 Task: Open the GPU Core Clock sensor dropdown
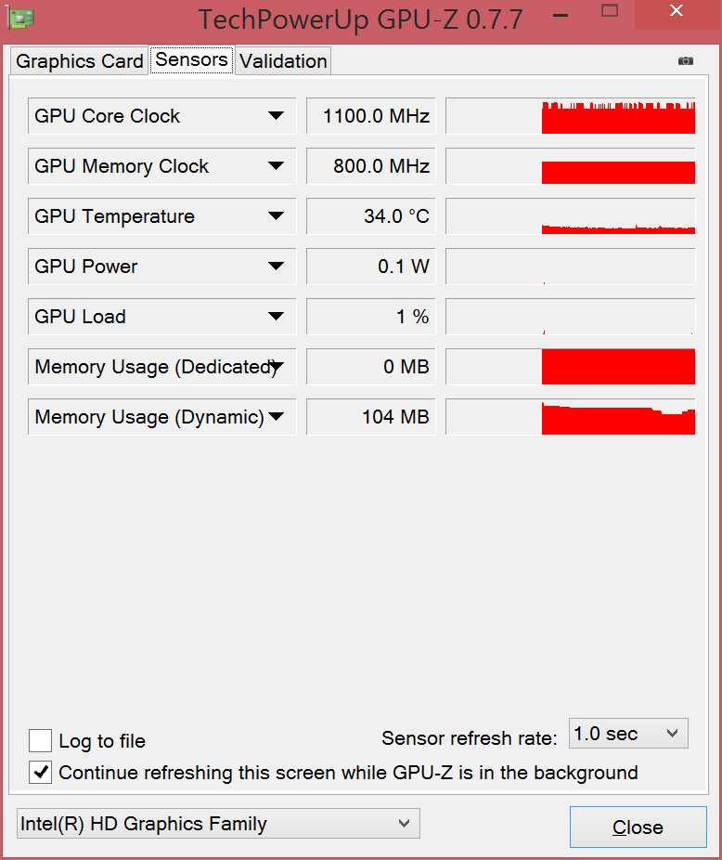[276, 116]
